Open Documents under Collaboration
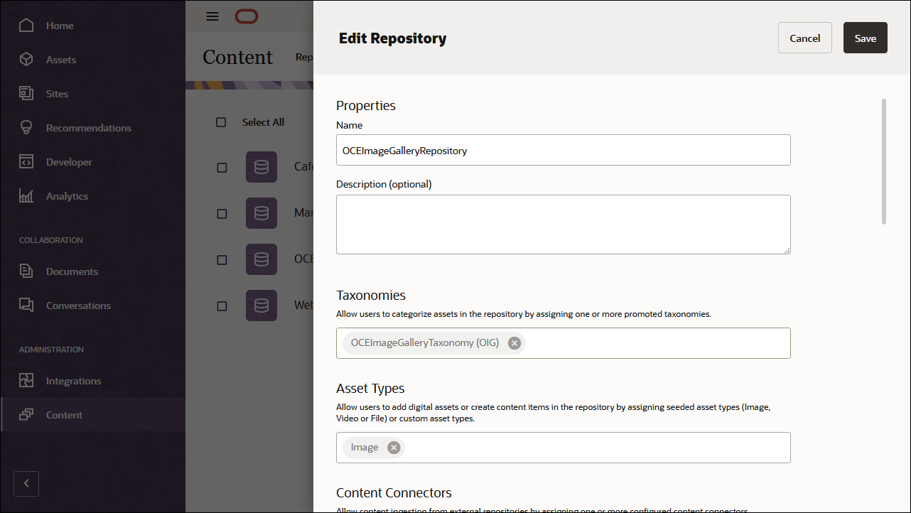 click(x=72, y=271)
